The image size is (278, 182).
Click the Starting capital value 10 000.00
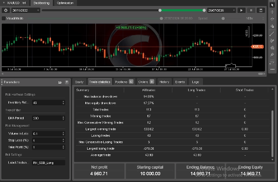point(150,174)
